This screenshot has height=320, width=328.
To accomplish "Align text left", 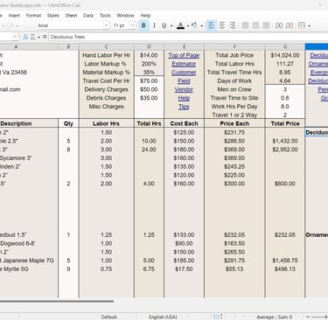I will (211, 25).
